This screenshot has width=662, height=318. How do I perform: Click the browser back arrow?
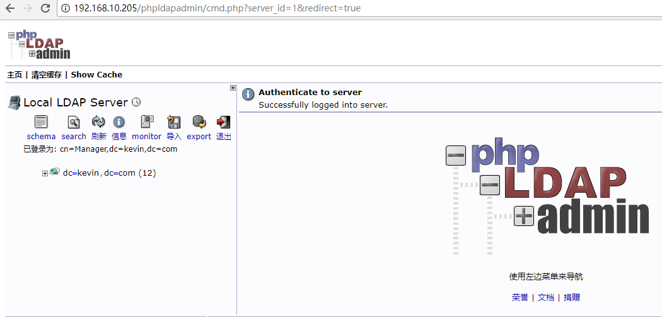10,8
